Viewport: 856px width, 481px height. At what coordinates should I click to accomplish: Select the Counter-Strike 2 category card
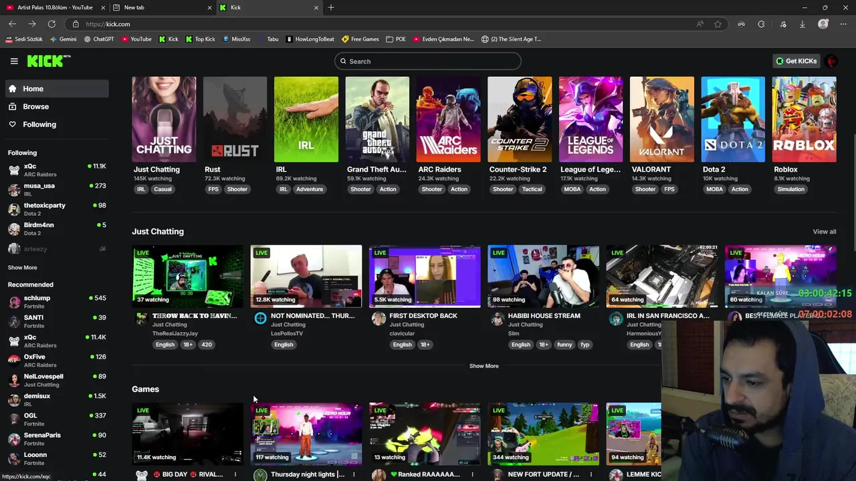coord(520,120)
